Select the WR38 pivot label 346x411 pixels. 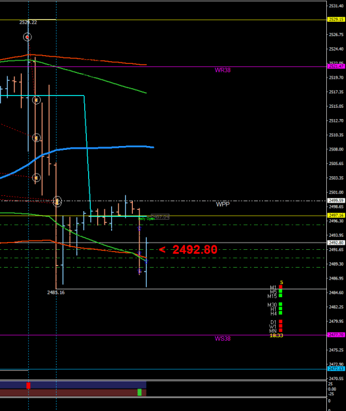(x=222, y=70)
